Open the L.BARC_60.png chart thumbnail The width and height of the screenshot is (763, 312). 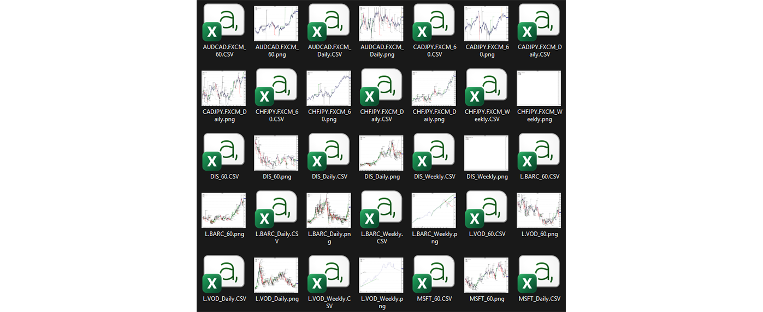(x=224, y=211)
